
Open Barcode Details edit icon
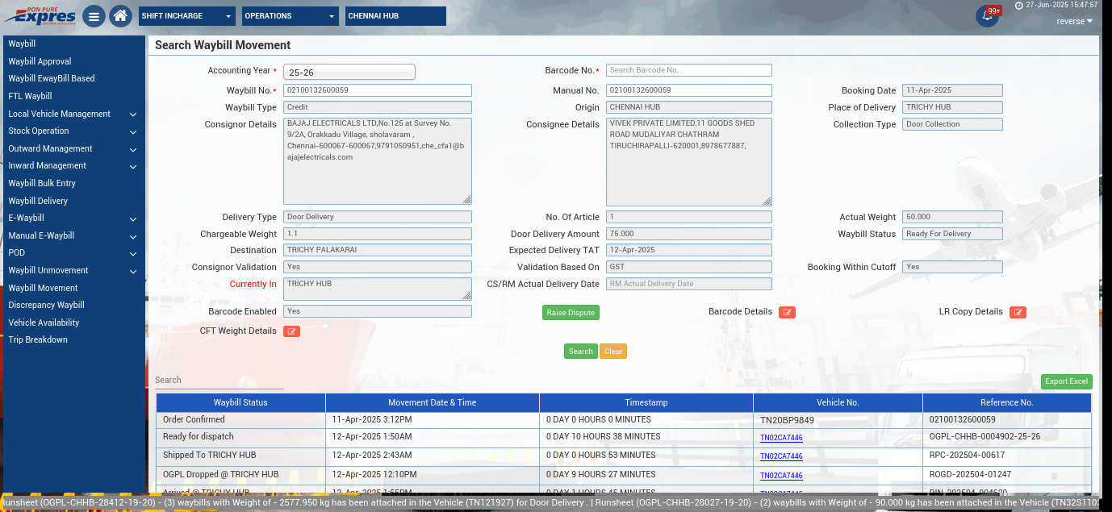coord(787,312)
